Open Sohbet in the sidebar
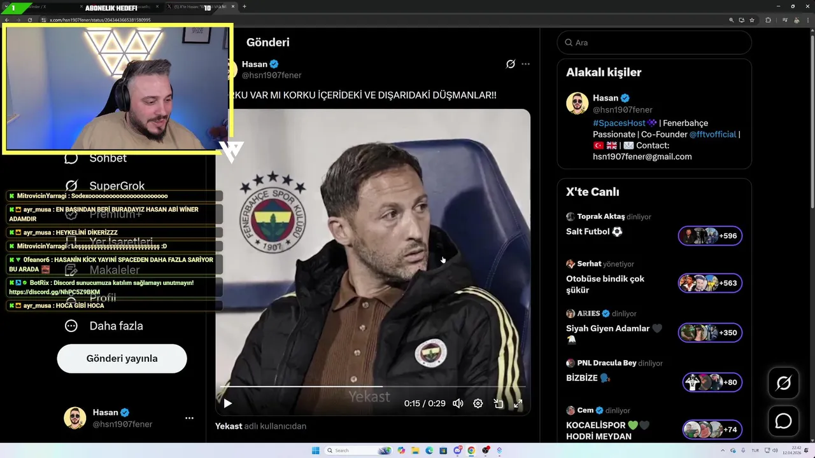This screenshot has width=815, height=458. point(108,158)
